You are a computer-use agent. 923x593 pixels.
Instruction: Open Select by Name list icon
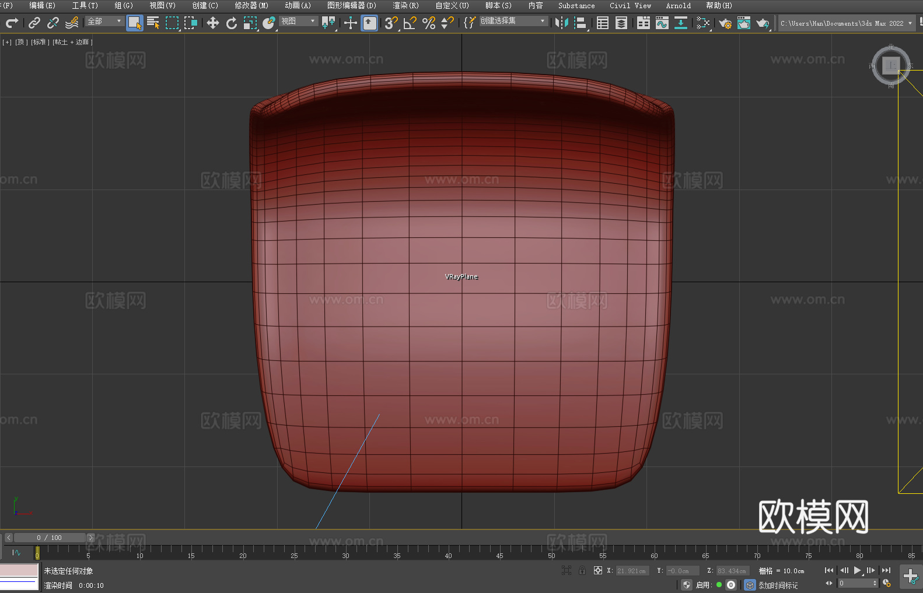(x=153, y=23)
